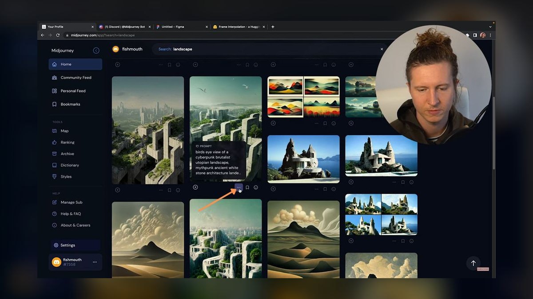This screenshot has width=533, height=299.
Task: Click the Styles brush icon
Action: pyautogui.click(x=54, y=176)
